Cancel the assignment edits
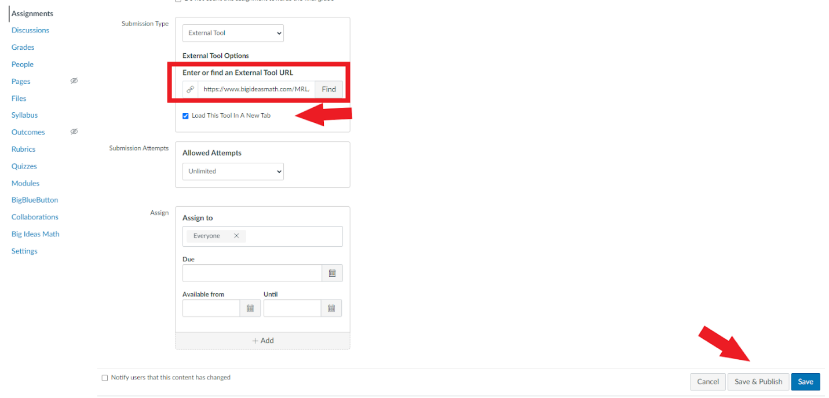 coord(707,382)
